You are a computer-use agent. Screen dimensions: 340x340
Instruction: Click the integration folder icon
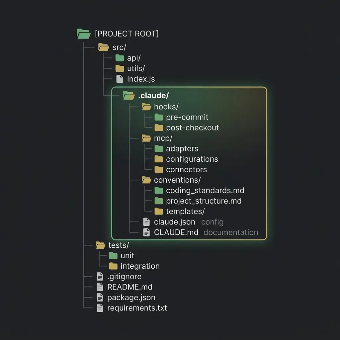tap(113, 266)
